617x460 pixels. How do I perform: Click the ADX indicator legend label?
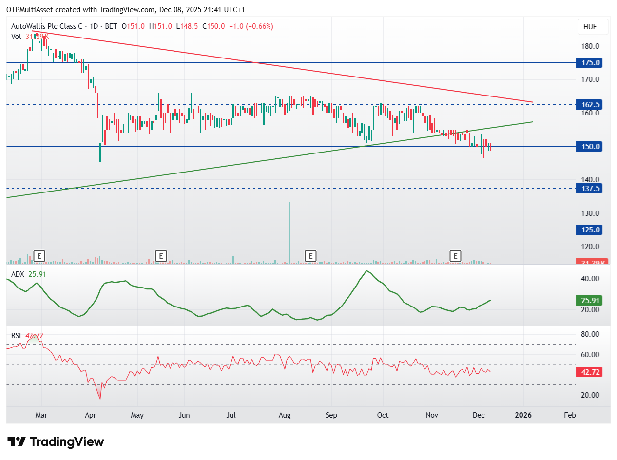point(18,274)
